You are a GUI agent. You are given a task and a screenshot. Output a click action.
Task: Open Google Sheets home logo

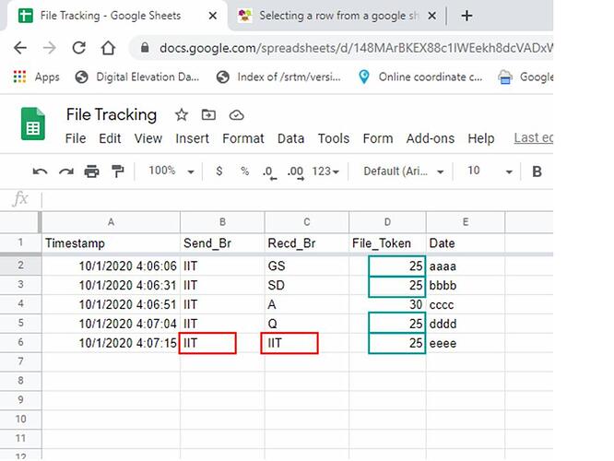(33, 124)
